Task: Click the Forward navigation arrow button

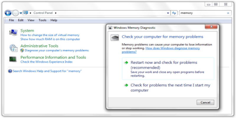Action: click(15, 13)
